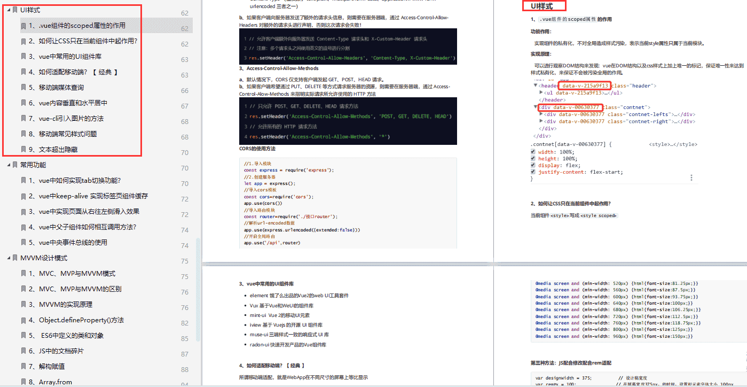Collapse the UI样式 bookmark section
The height and width of the screenshot is (387, 747).
[x=9, y=10]
